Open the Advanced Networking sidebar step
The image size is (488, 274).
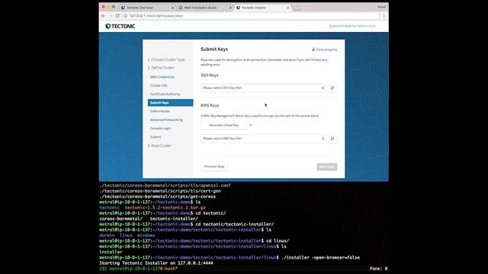(166, 120)
